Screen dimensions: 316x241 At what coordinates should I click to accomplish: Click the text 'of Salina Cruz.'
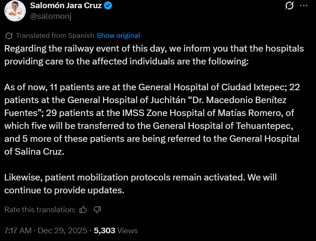pos(34,152)
